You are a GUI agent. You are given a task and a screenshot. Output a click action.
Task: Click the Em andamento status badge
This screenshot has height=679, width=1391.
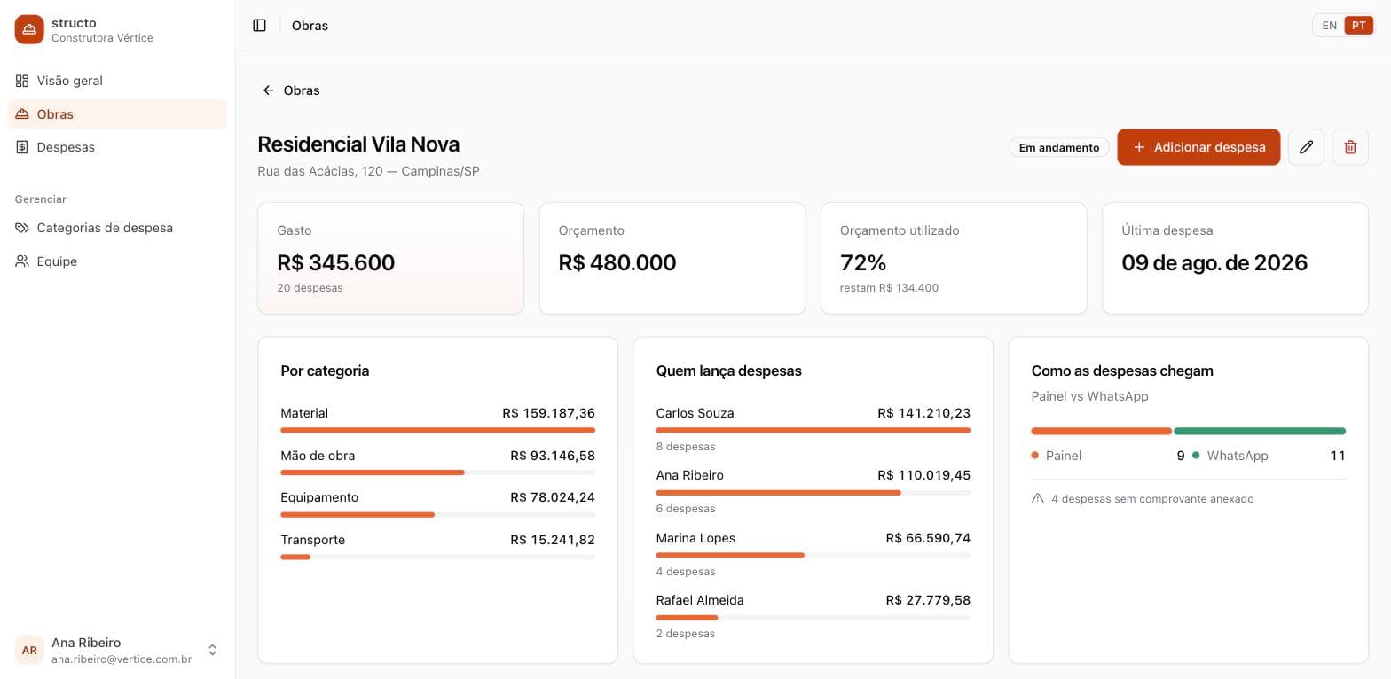pos(1059,148)
